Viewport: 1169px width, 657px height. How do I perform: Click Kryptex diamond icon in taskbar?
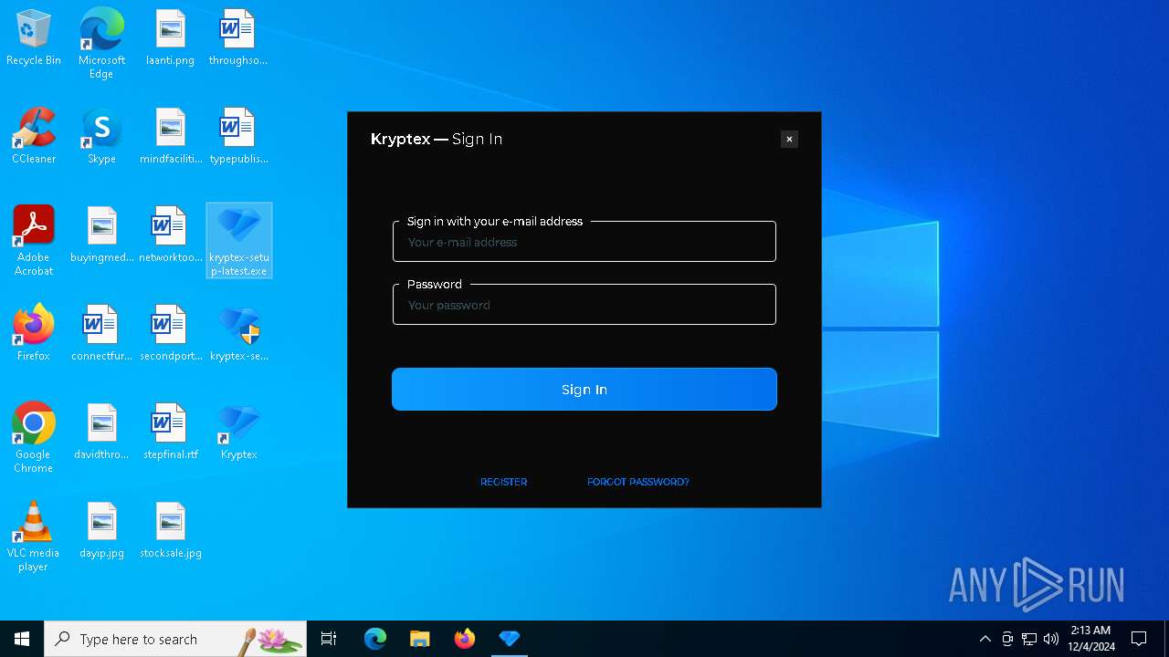(510, 639)
